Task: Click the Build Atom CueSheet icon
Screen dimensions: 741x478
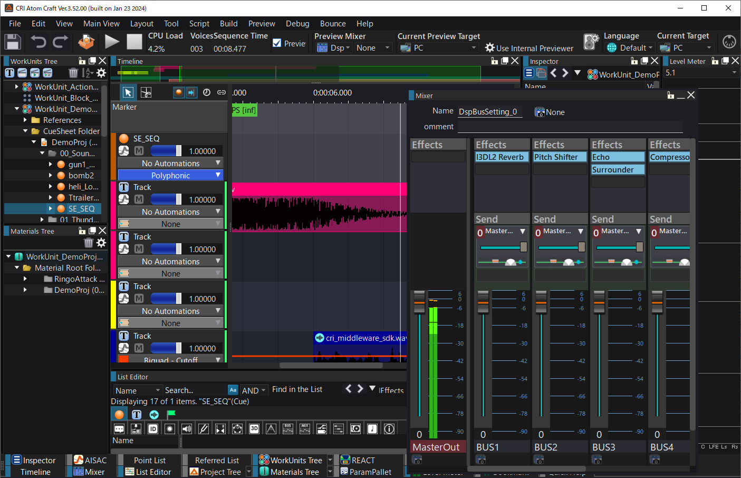Action: 86,42
